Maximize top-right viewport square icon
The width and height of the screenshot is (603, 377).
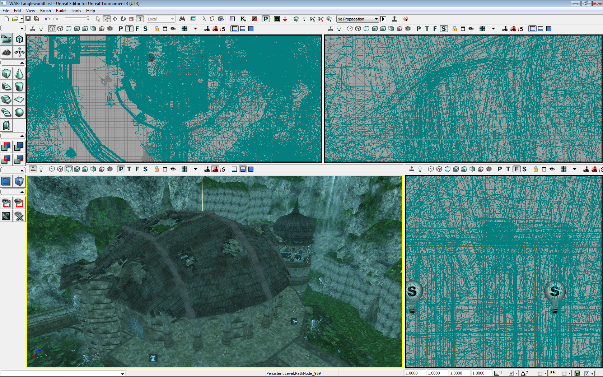(463, 29)
